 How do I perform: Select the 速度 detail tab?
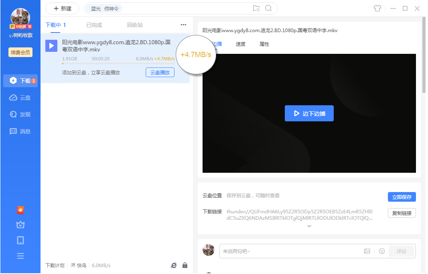point(241,44)
